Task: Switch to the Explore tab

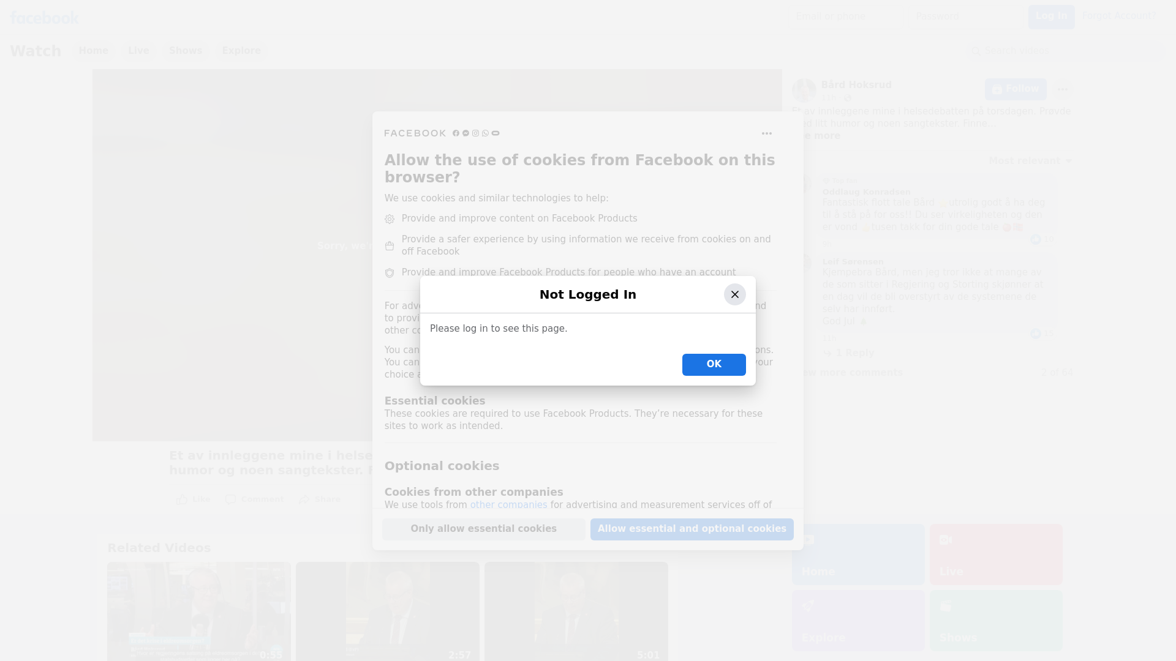Action: point(241,51)
